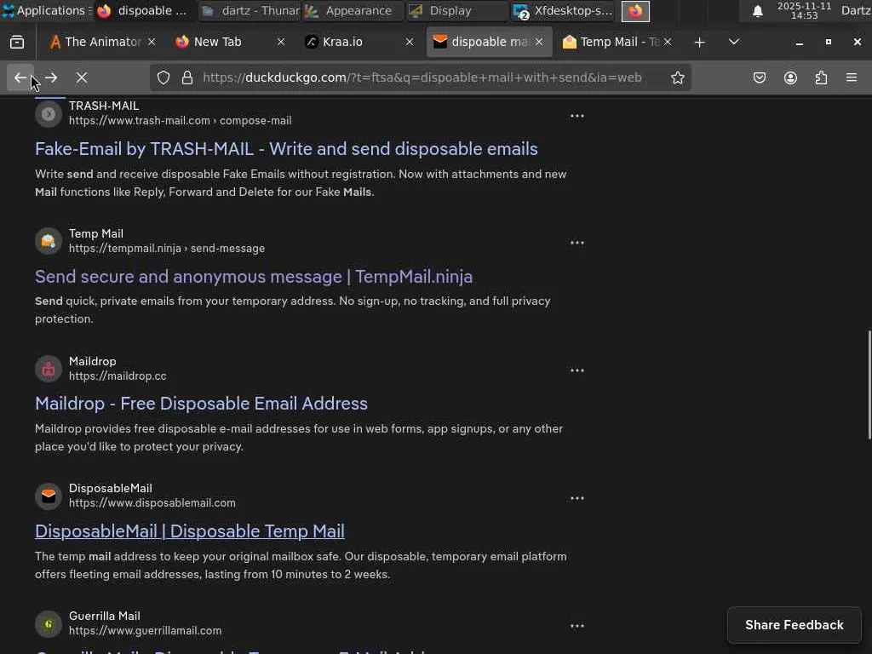Viewport: 872px width, 654px height.
Task: Bookmark this page with the star
Action: click(x=677, y=77)
